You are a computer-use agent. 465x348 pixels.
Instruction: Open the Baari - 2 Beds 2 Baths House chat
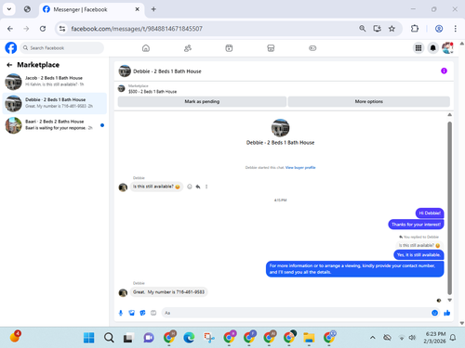pyautogui.click(x=55, y=125)
